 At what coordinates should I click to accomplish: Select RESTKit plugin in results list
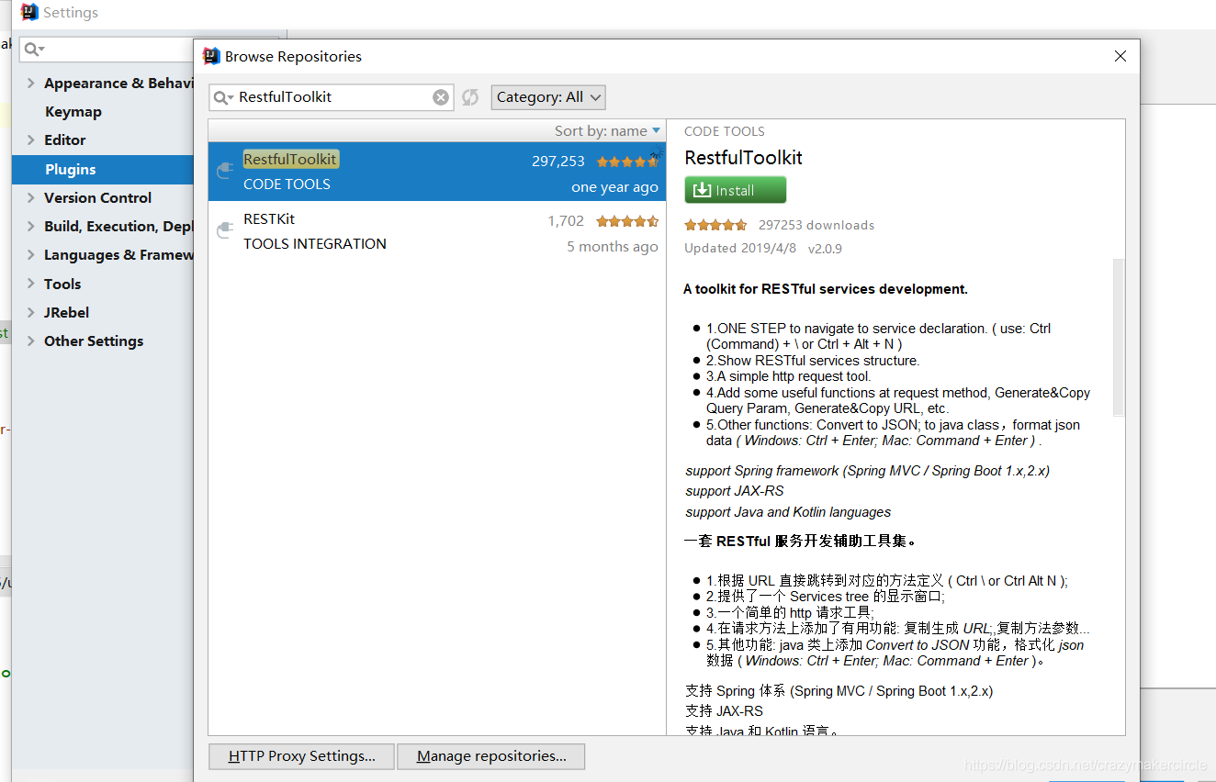click(437, 231)
